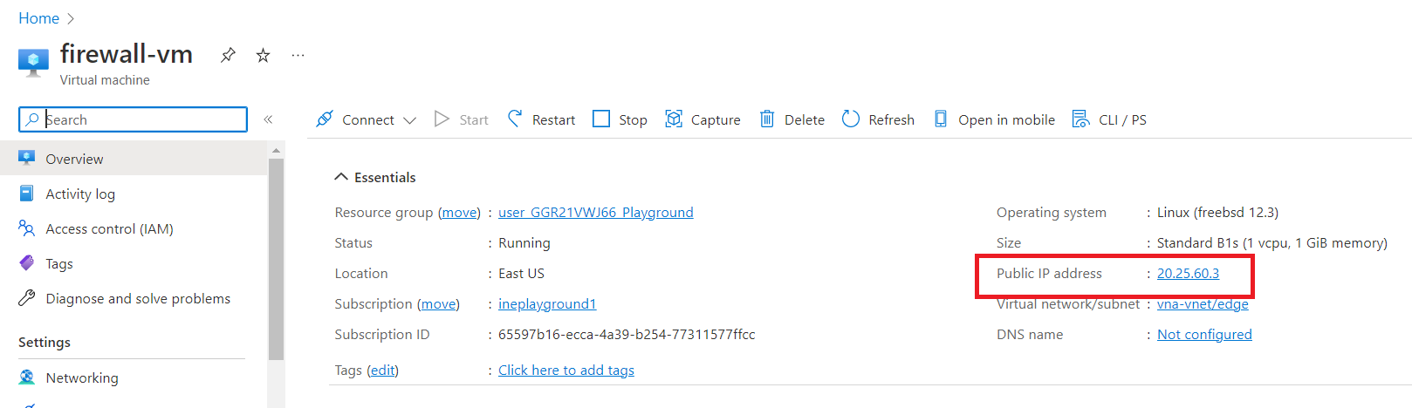Restart the virtual machine

[x=541, y=119]
